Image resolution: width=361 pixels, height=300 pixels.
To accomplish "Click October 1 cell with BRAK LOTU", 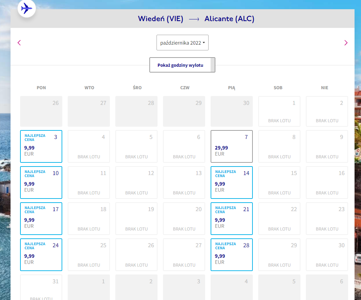I will pos(279,111).
